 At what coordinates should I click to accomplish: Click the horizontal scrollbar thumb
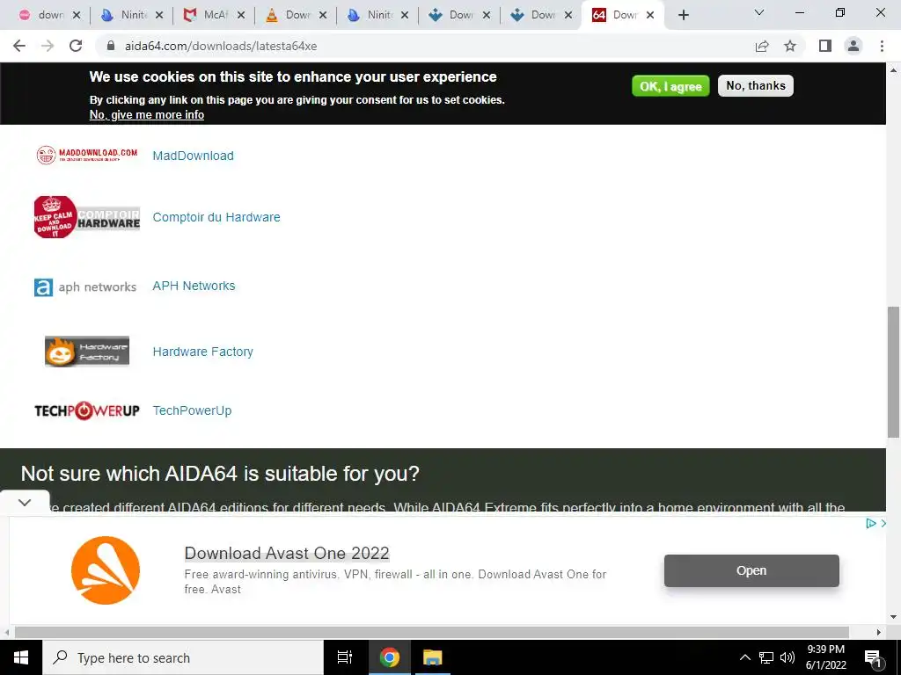point(431,633)
